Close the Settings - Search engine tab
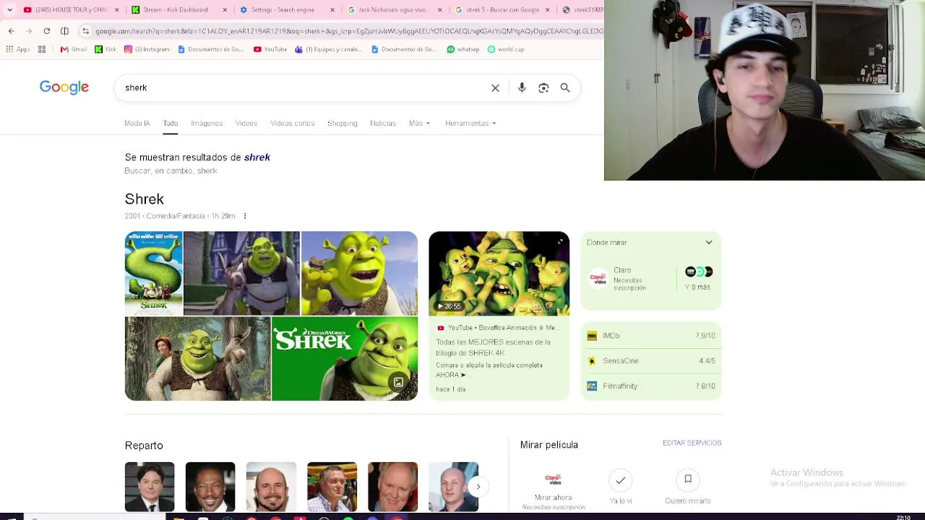925x520 pixels. coord(332,10)
